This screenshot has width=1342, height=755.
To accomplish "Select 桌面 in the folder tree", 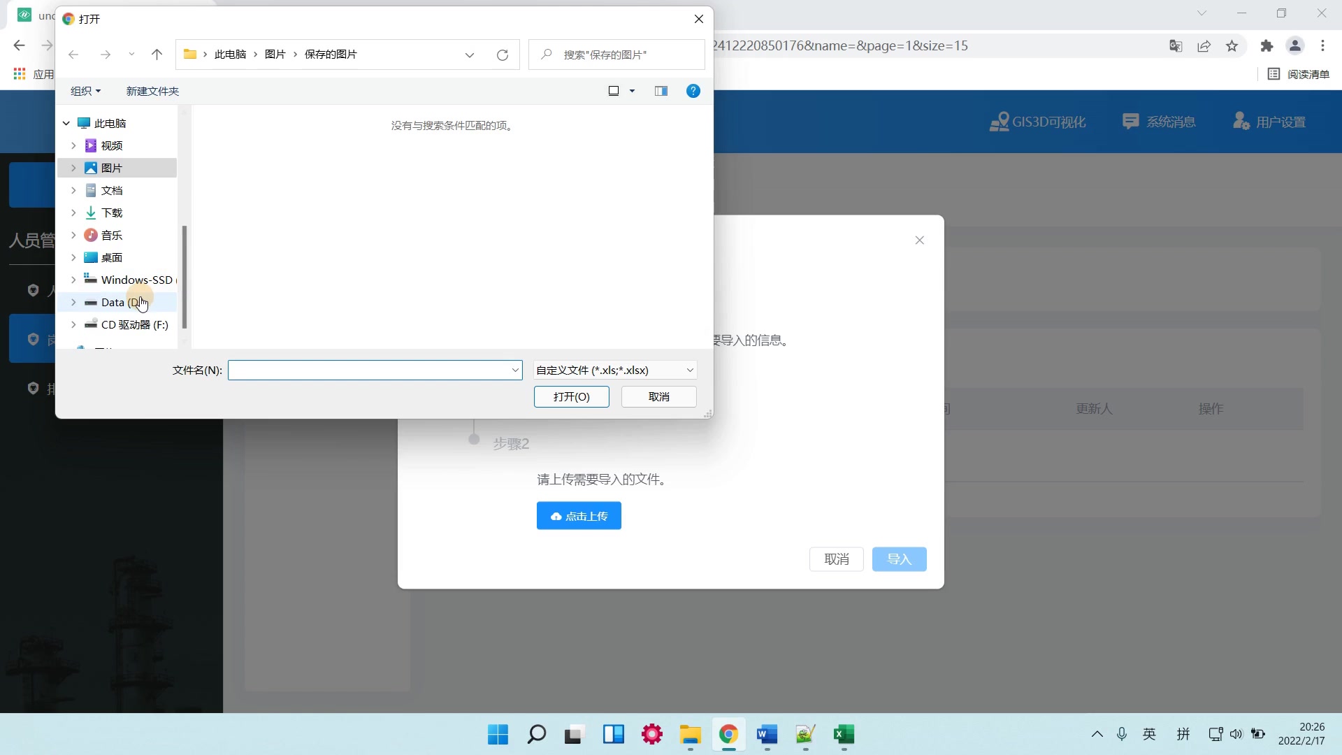I will coord(112,257).
